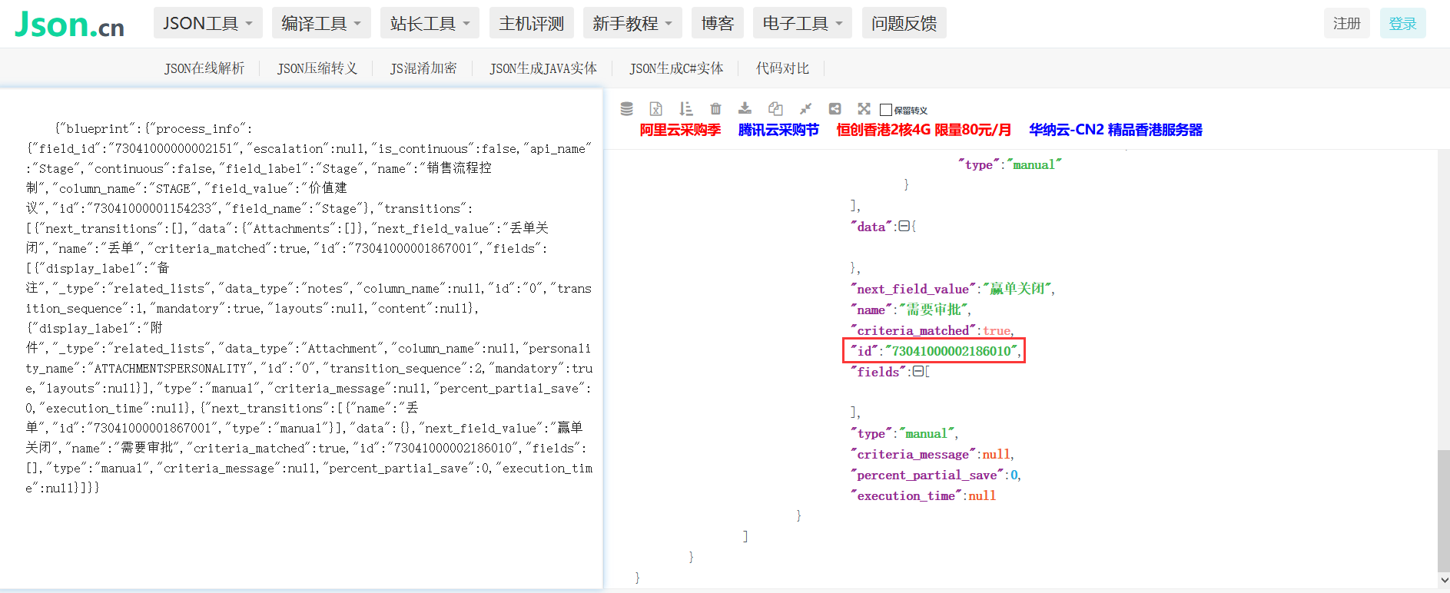Open the 阿里云采购季 ad link

(680, 130)
